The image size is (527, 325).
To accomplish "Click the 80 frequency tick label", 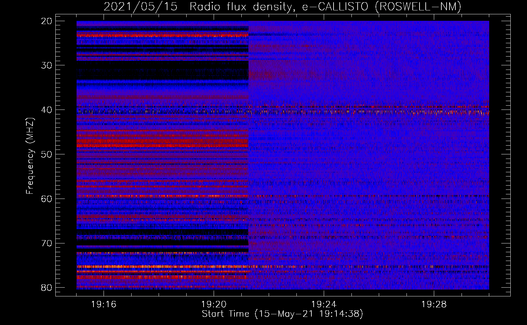I will point(47,288).
